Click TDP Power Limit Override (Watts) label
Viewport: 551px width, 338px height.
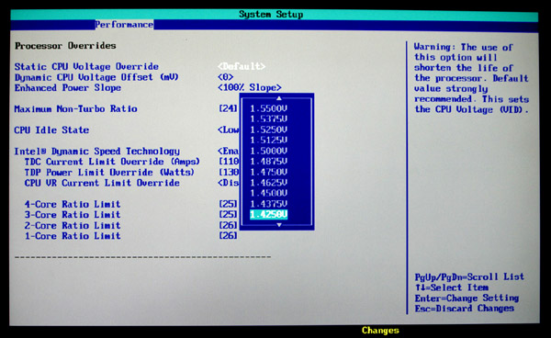109,173
